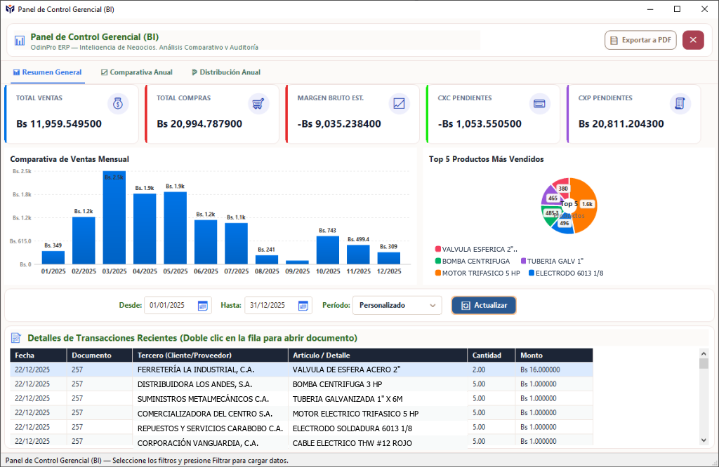
Task: Click the ELECTRODO SOLDADURA 6013 1/8 cell
Action: point(377,428)
